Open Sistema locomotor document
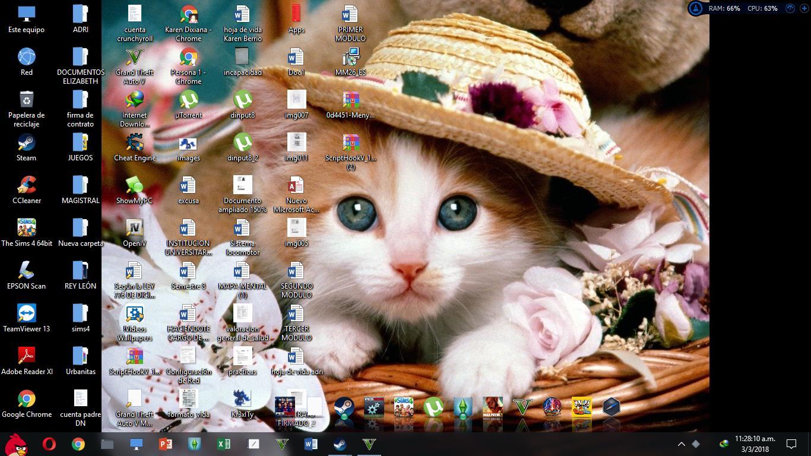811x456 pixels. 243,237
